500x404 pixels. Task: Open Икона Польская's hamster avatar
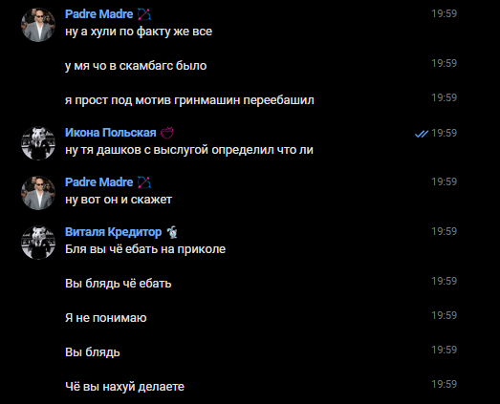[38, 143]
